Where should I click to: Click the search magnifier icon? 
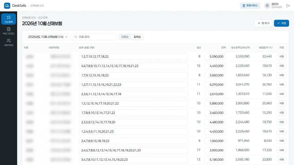coord(76,37)
